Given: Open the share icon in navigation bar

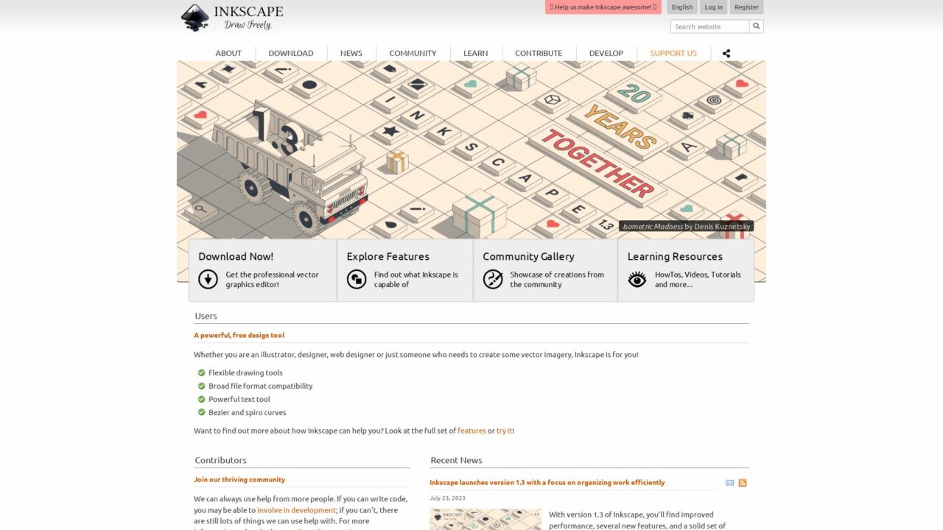Looking at the screenshot, I should pyautogui.click(x=726, y=53).
